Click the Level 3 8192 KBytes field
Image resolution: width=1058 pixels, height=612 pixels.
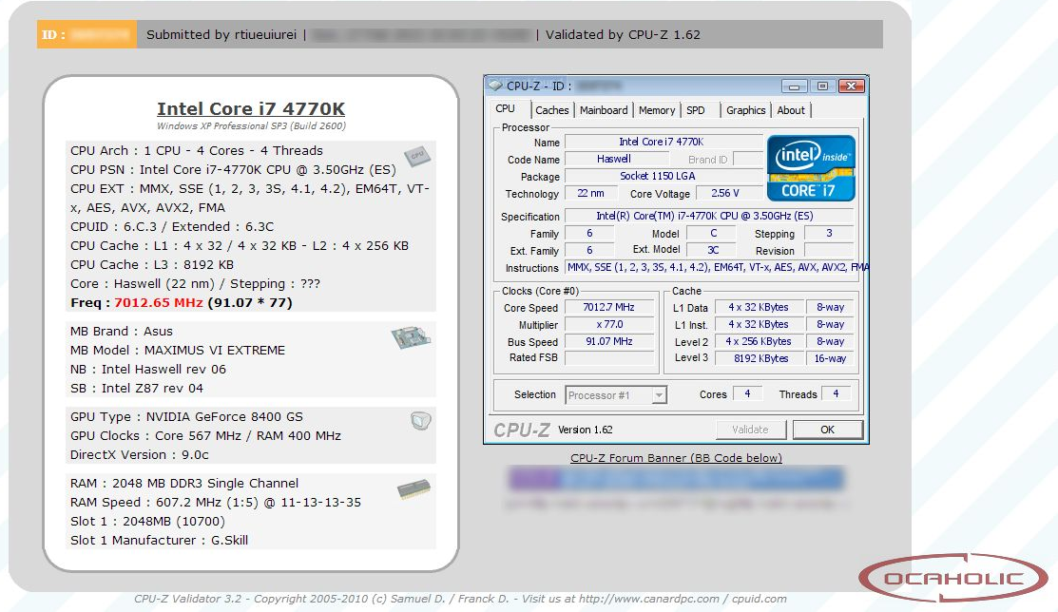(759, 357)
